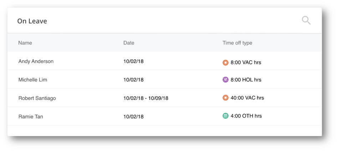Click the Time off type column header
337x151 pixels.
coord(237,43)
